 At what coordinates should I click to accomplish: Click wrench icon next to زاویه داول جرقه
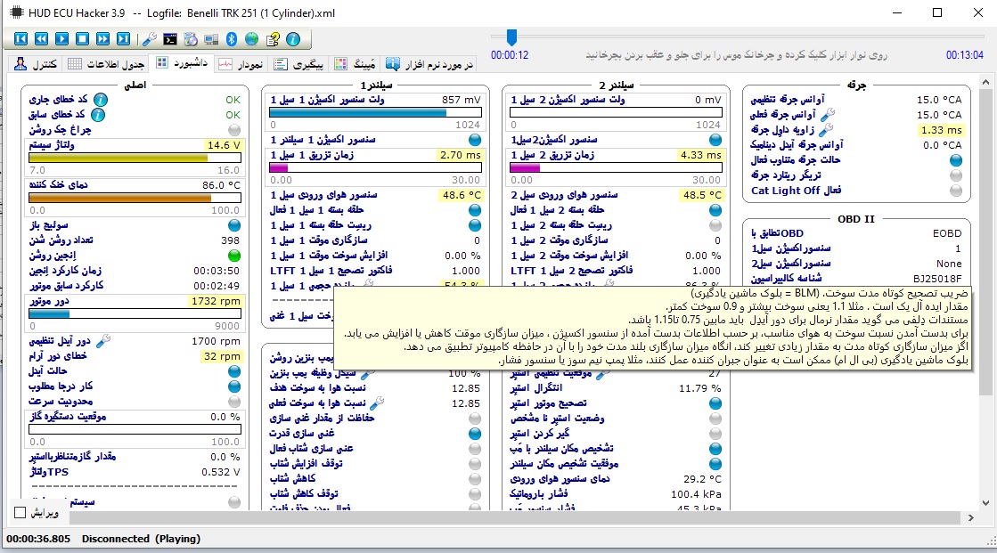pyautogui.click(x=825, y=130)
